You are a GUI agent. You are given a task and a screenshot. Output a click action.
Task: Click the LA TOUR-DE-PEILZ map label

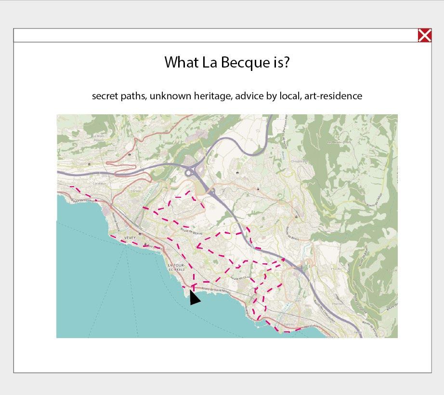pos(176,267)
